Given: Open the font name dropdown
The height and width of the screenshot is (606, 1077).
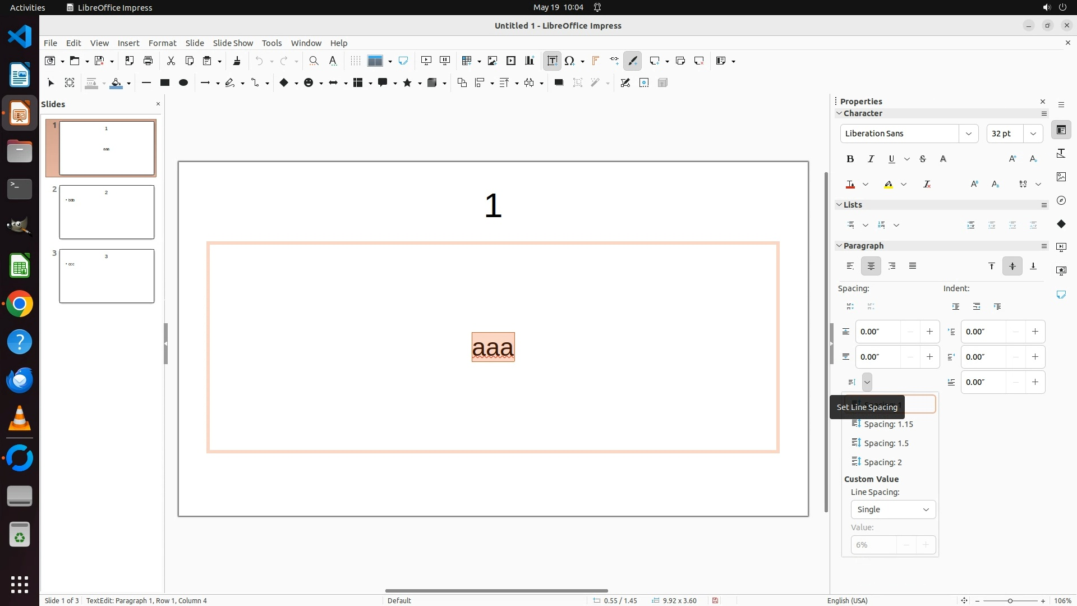Looking at the screenshot, I should tap(968, 134).
